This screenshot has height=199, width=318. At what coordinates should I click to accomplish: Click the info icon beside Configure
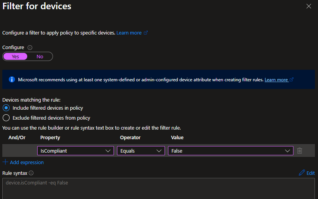[30, 48]
